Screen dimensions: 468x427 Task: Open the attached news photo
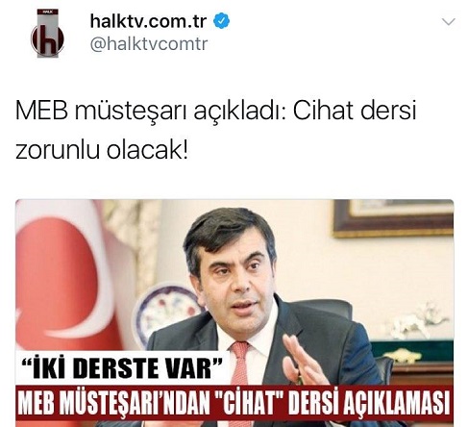click(x=234, y=313)
